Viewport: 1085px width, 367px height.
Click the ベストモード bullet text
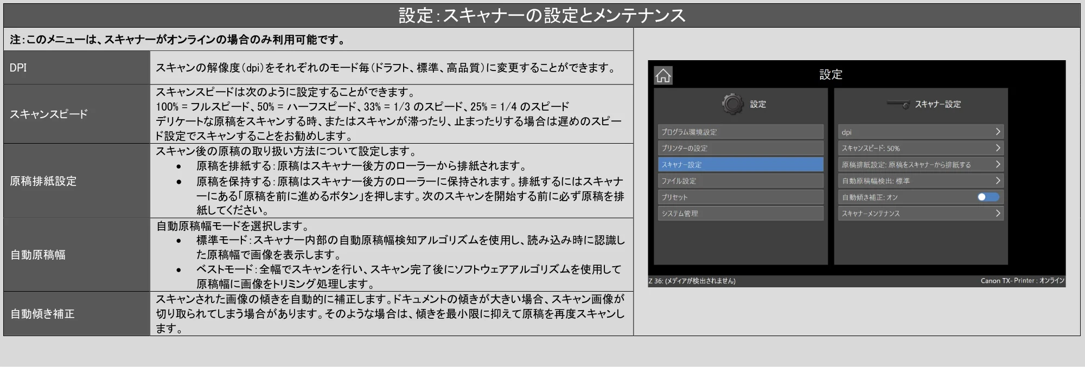click(409, 276)
